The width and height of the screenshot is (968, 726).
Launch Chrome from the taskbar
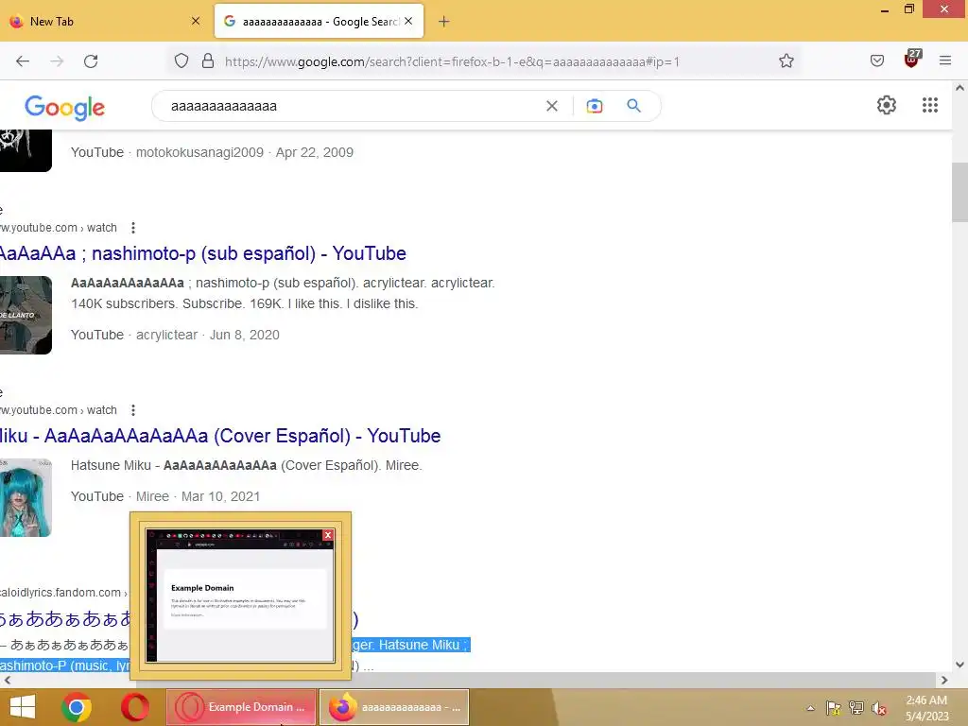coord(77,707)
